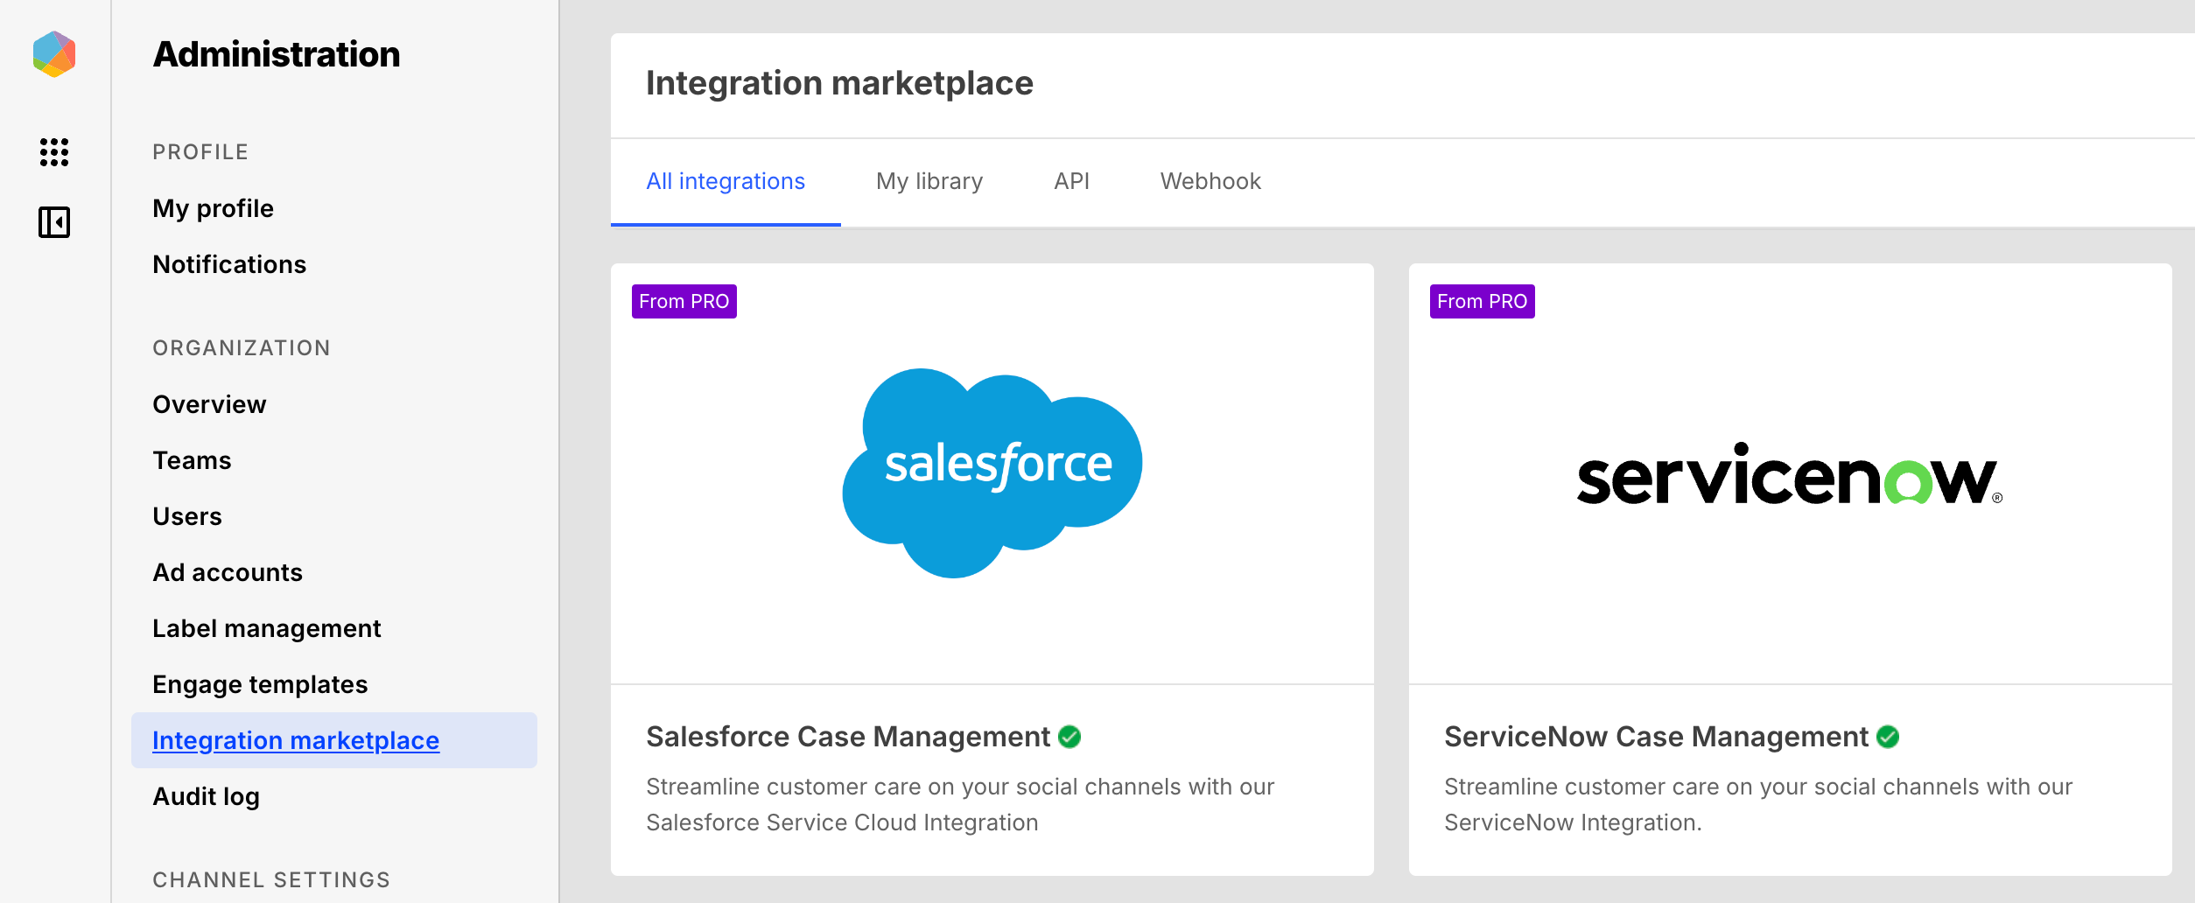This screenshot has height=903, width=2195.
Task: Collapse the sidebar panel icon
Action: coord(54,222)
